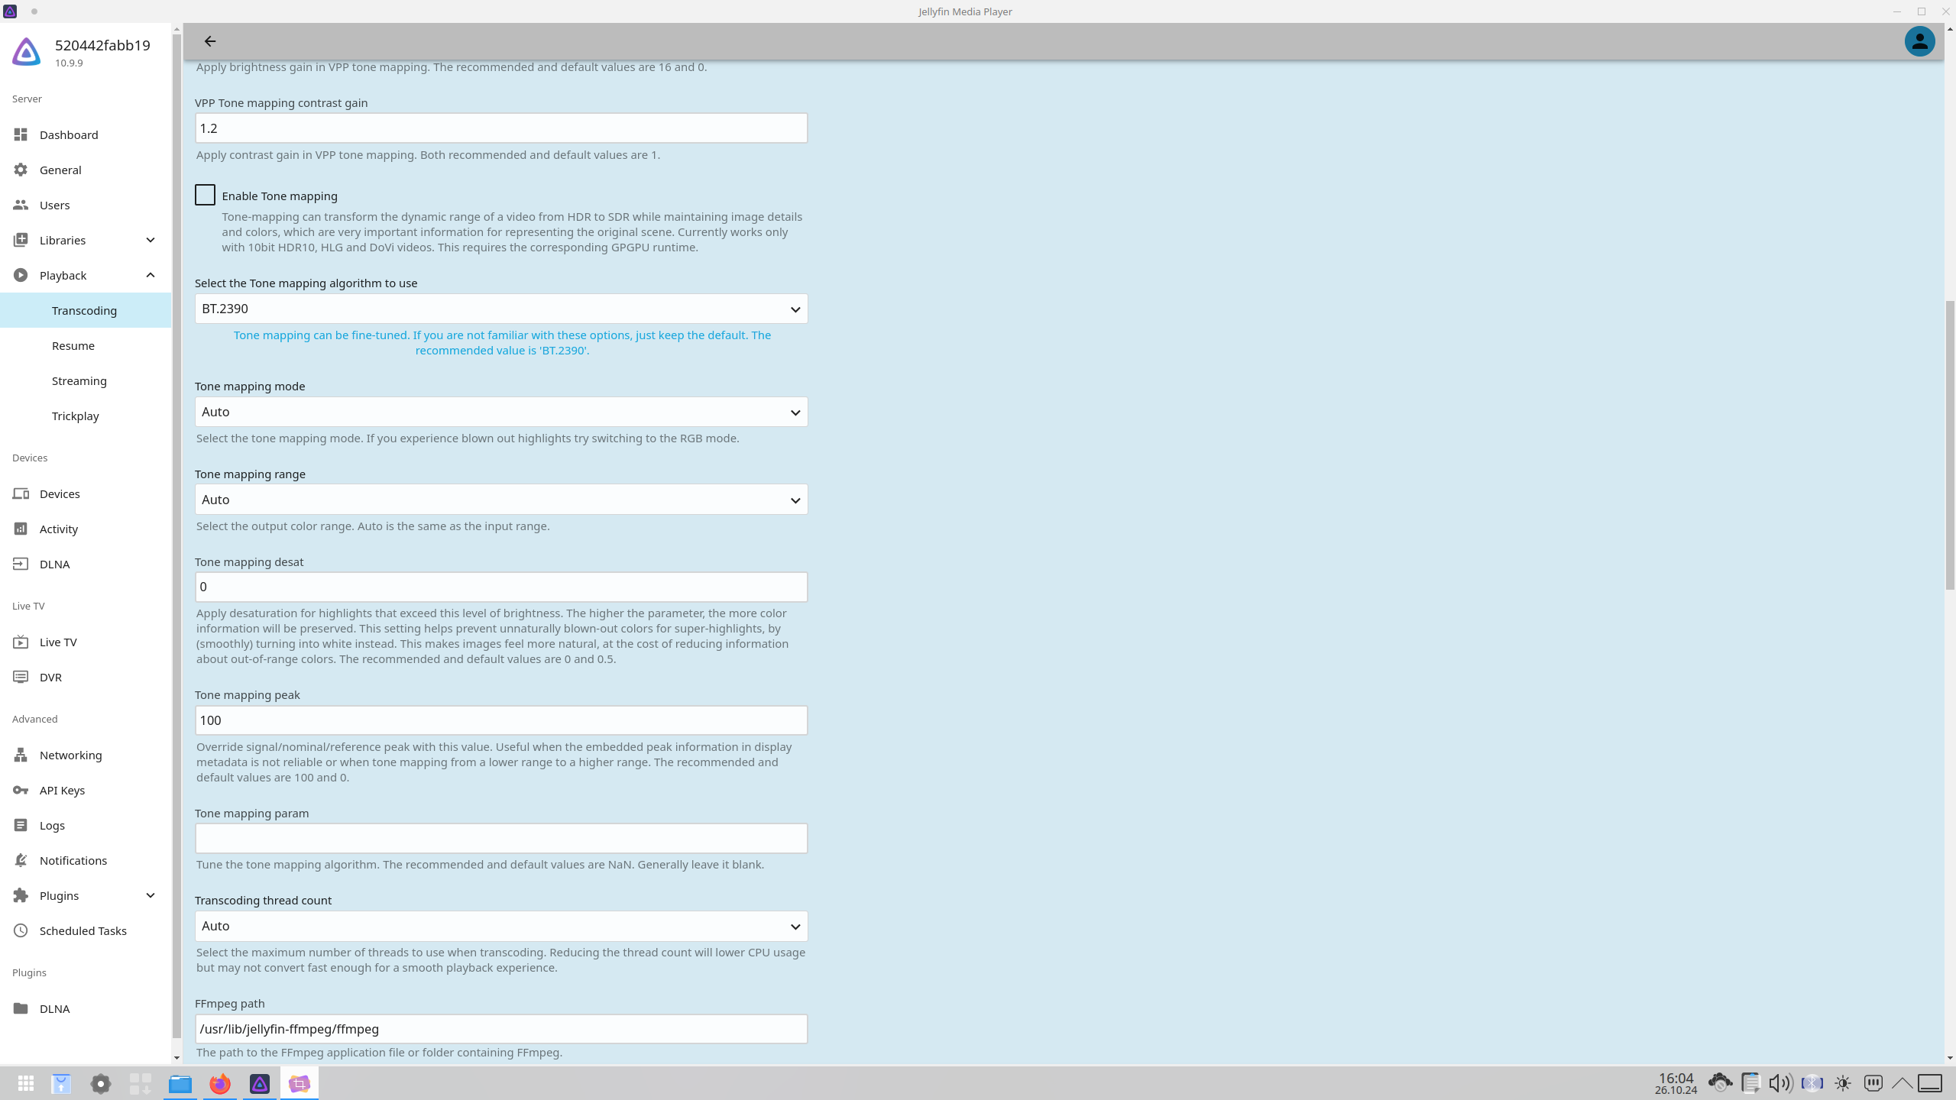Open API Keys key icon
Screen dimensions: 1956x1100
(x=21, y=790)
